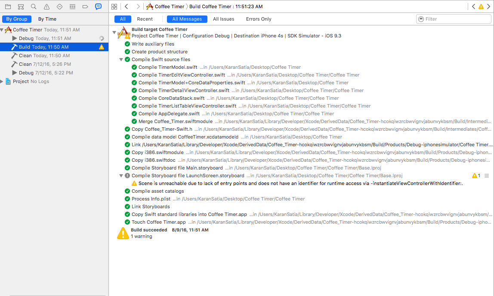This screenshot has width=494, height=296.
Task: Open the related items grid icon
Action: (x=114, y=6)
